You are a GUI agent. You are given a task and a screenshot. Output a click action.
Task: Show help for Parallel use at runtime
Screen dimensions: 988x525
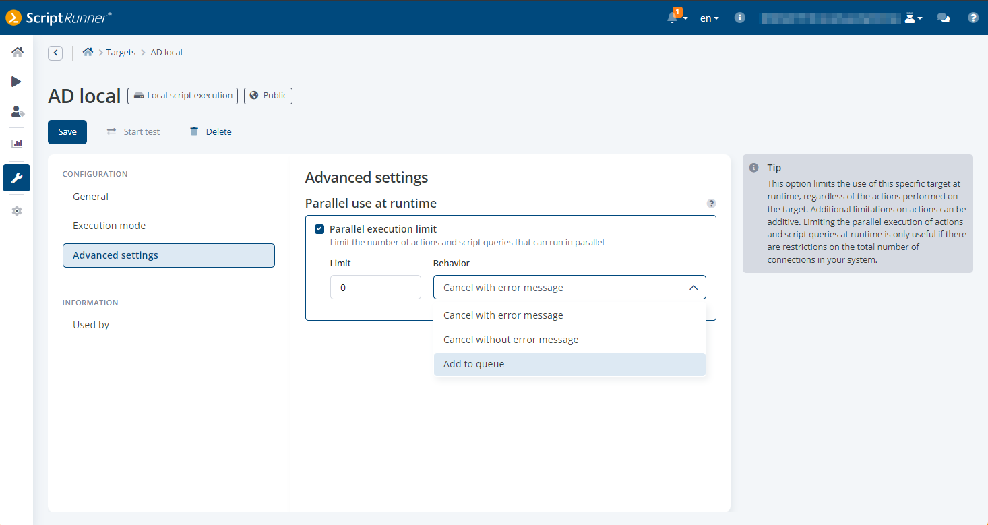pos(711,204)
